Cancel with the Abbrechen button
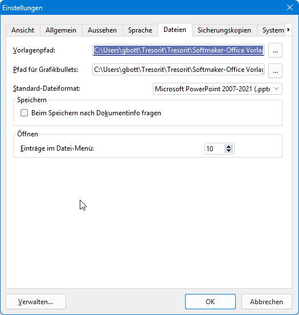 click(x=267, y=301)
